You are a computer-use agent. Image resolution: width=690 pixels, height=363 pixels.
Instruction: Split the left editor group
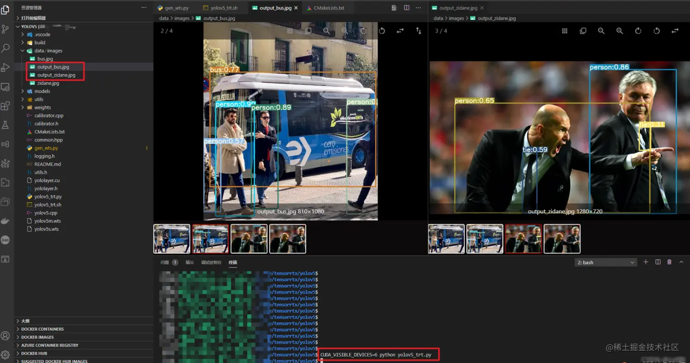[407, 8]
